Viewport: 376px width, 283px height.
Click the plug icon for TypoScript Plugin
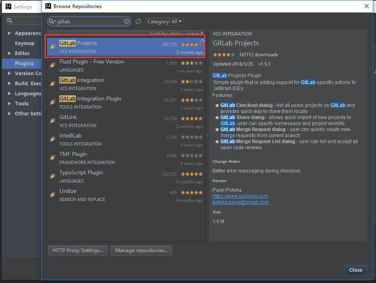click(53, 176)
